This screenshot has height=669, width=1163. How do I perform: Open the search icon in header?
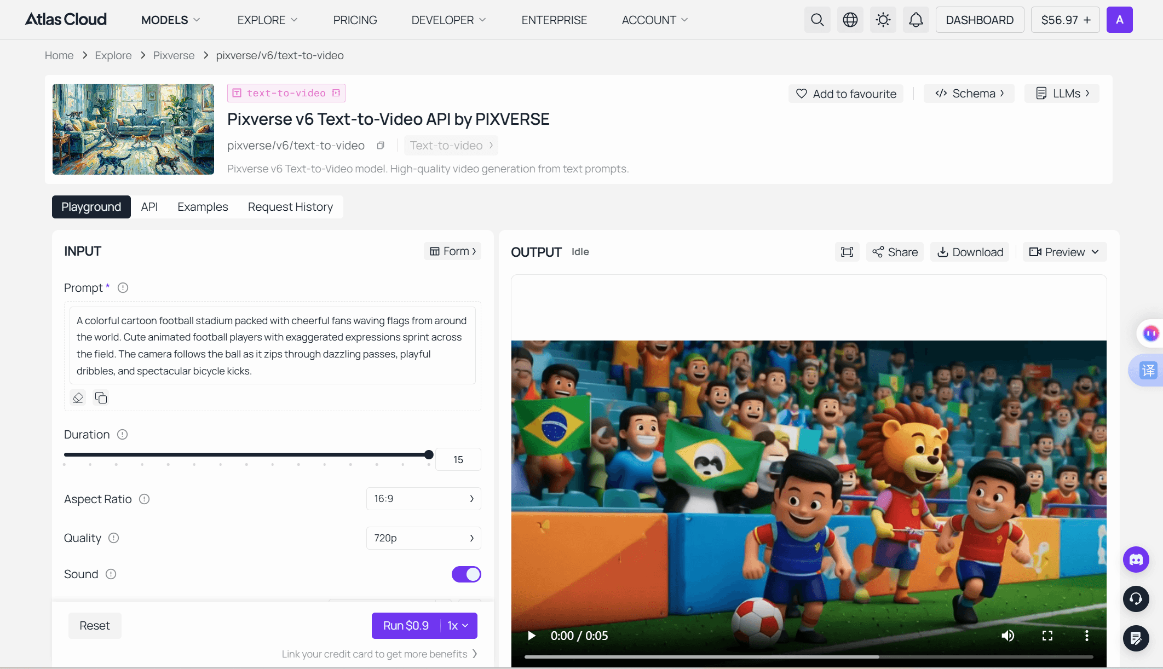(817, 20)
